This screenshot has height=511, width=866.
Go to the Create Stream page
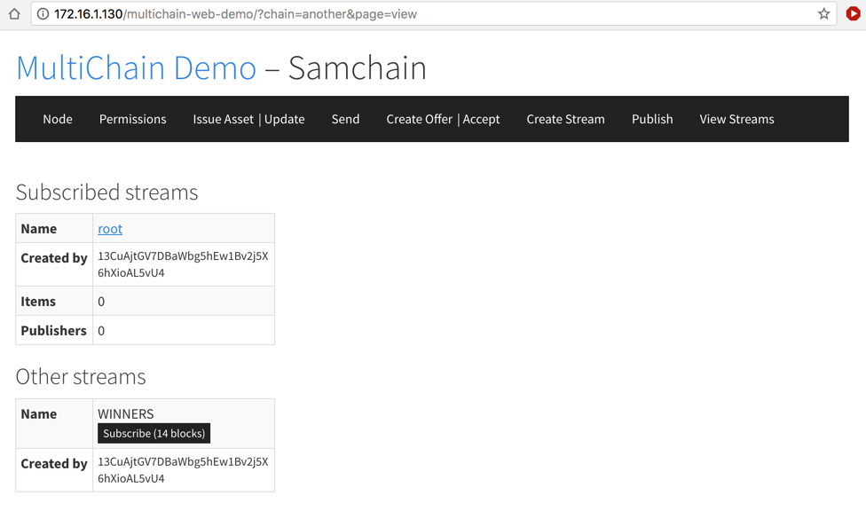pyautogui.click(x=565, y=120)
